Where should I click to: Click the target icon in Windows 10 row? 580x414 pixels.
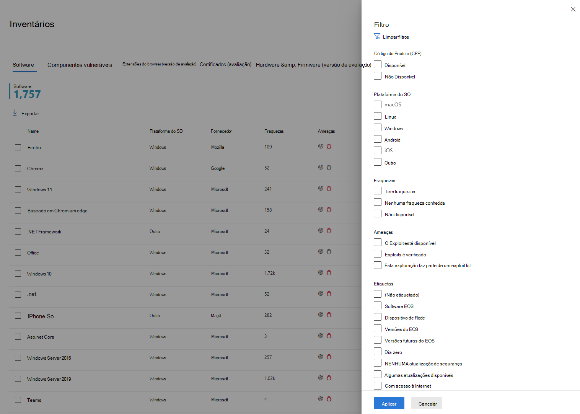pos(321,272)
